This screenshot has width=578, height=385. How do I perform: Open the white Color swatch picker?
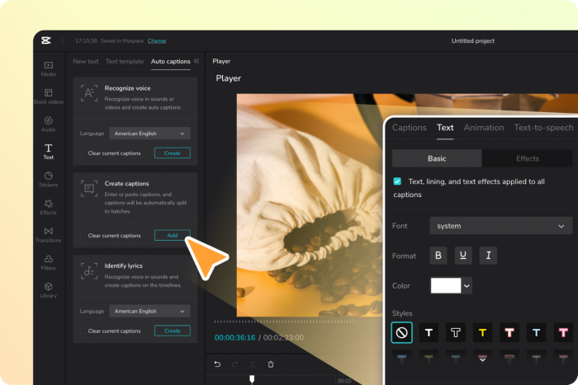[x=451, y=285]
